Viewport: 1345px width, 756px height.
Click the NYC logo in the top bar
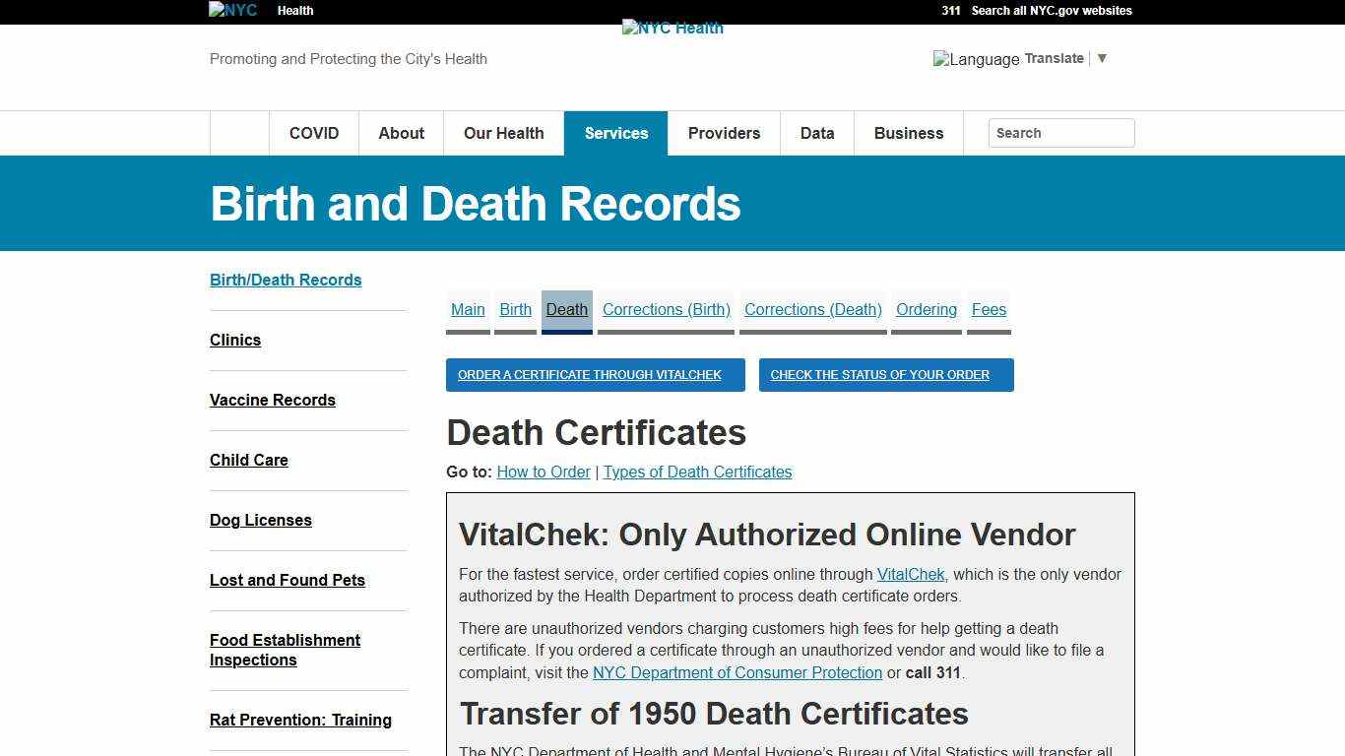231,10
